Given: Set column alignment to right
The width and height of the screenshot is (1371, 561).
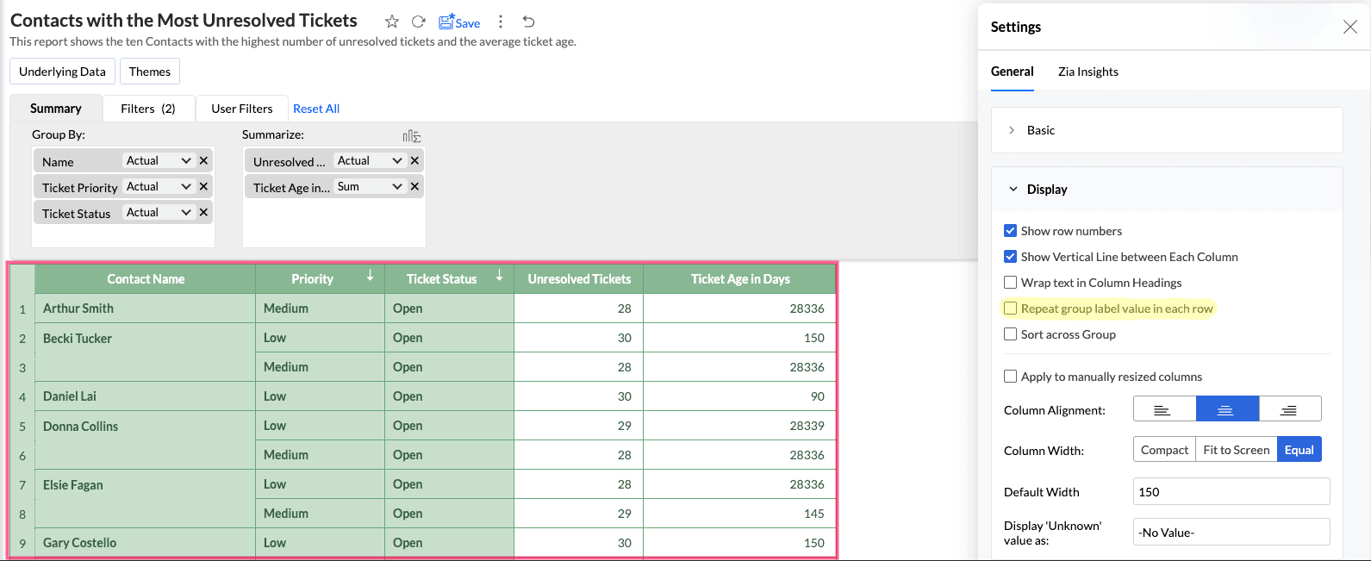Looking at the screenshot, I should coord(1290,408).
